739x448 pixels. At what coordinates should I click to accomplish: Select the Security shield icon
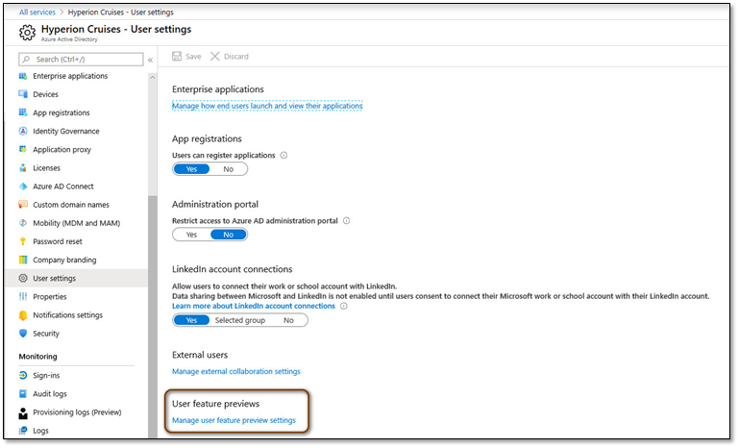coord(23,334)
